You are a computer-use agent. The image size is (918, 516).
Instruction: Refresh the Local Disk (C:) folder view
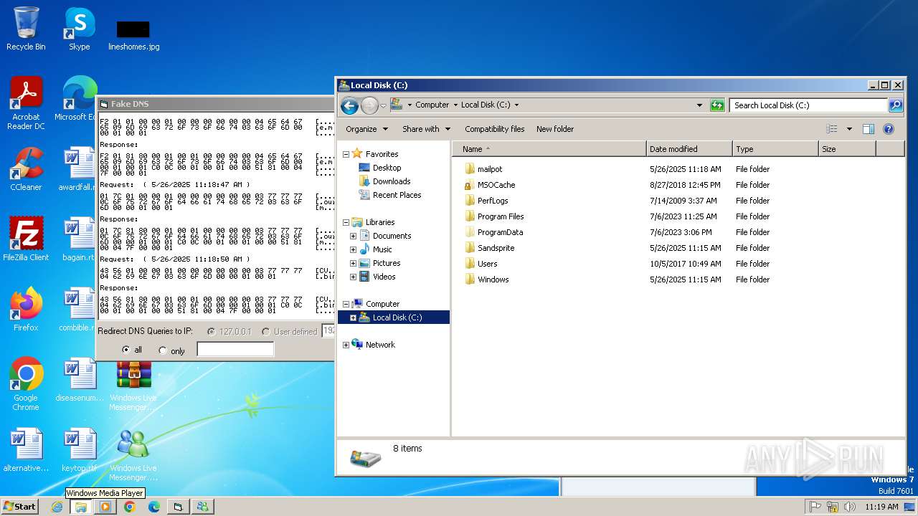point(717,105)
